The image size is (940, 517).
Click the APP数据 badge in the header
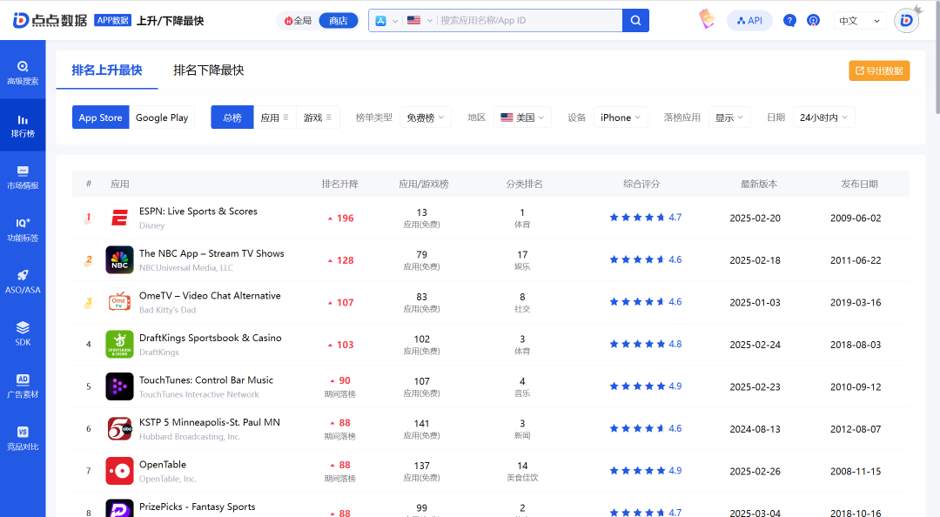pos(112,20)
